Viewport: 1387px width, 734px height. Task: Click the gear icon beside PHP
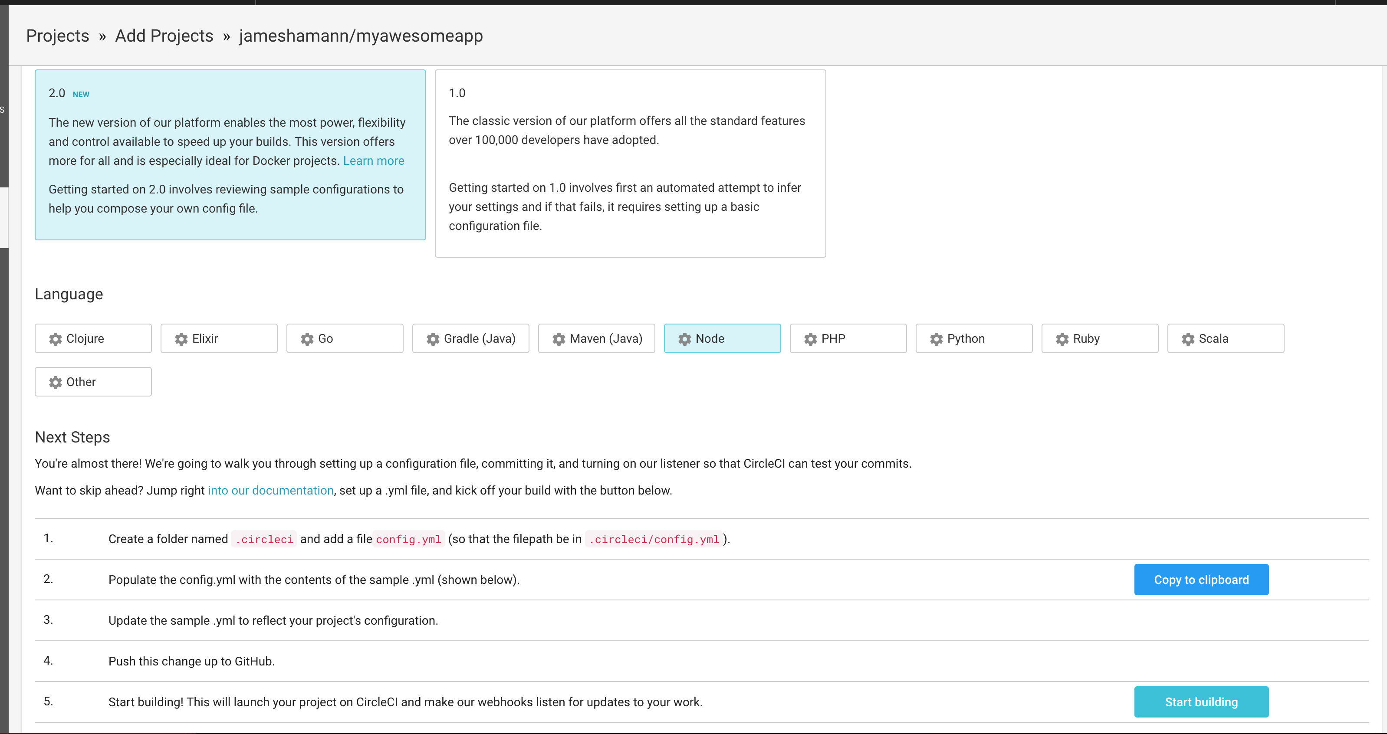coord(811,338)
